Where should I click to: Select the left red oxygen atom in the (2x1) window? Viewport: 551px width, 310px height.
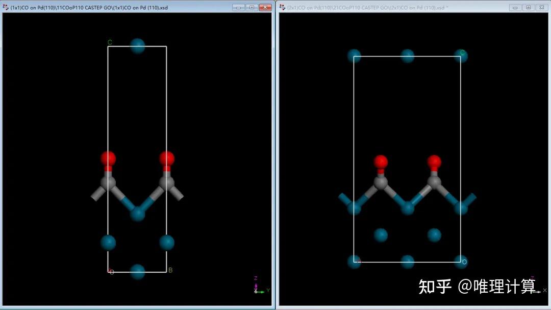(x=381, y=162)
